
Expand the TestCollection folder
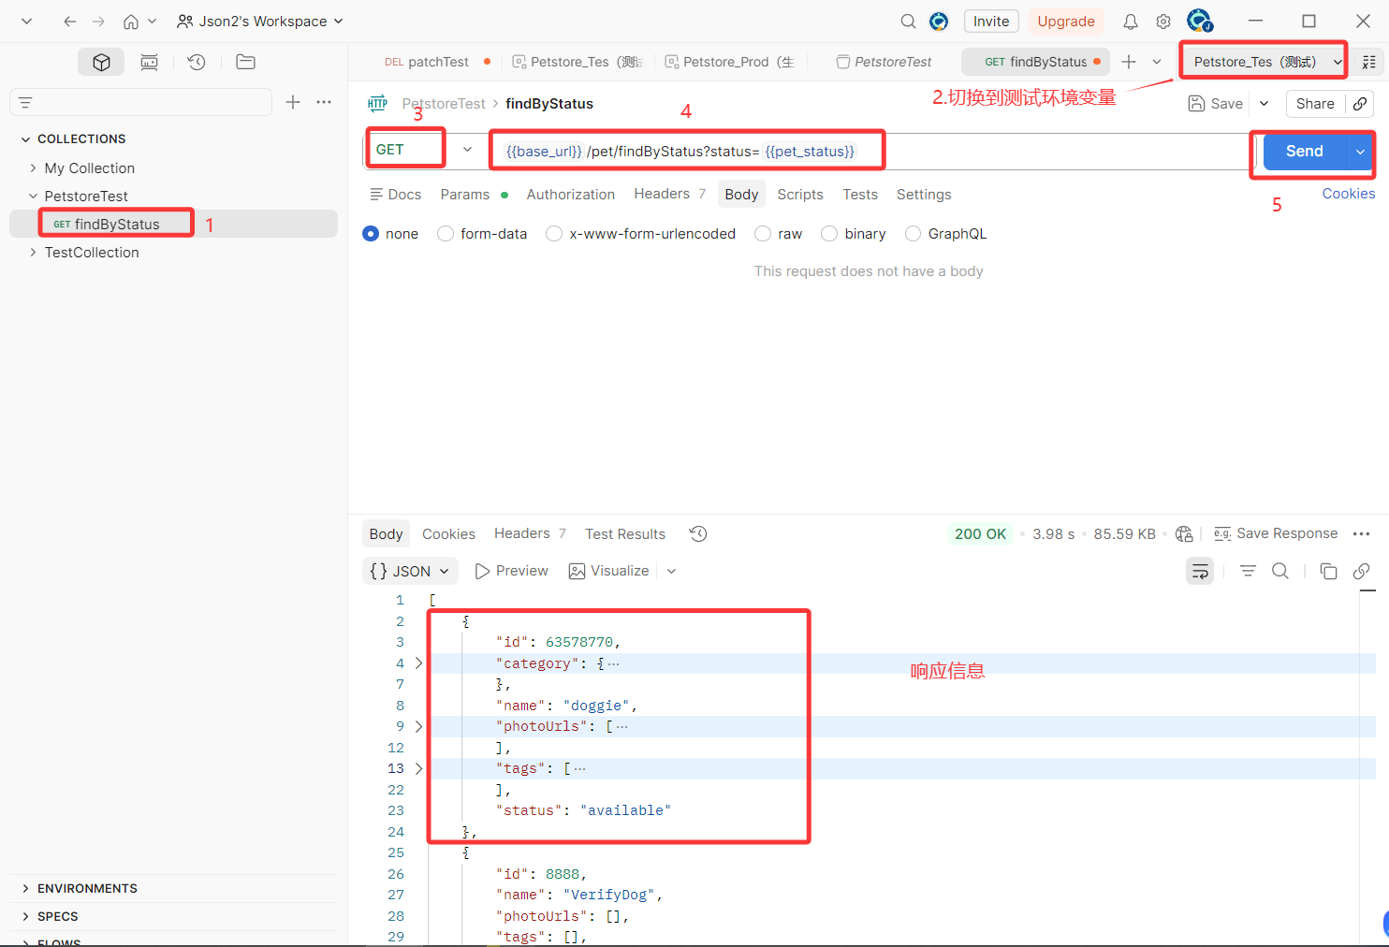click(x=34, y=253)
